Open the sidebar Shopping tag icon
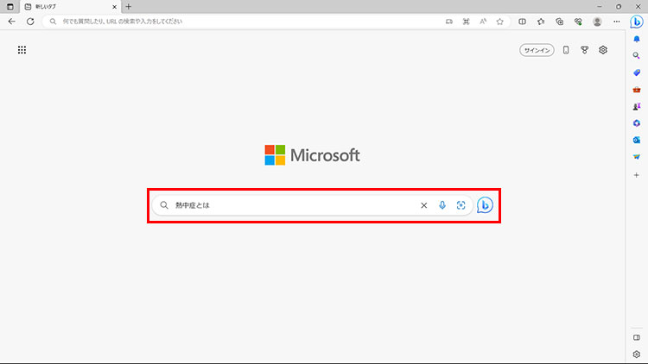This screenshot has height=364, width=648. pos(637,72)
